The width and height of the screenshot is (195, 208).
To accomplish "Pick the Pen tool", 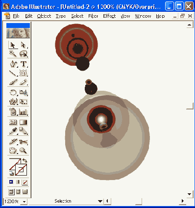I will [13, 64].
